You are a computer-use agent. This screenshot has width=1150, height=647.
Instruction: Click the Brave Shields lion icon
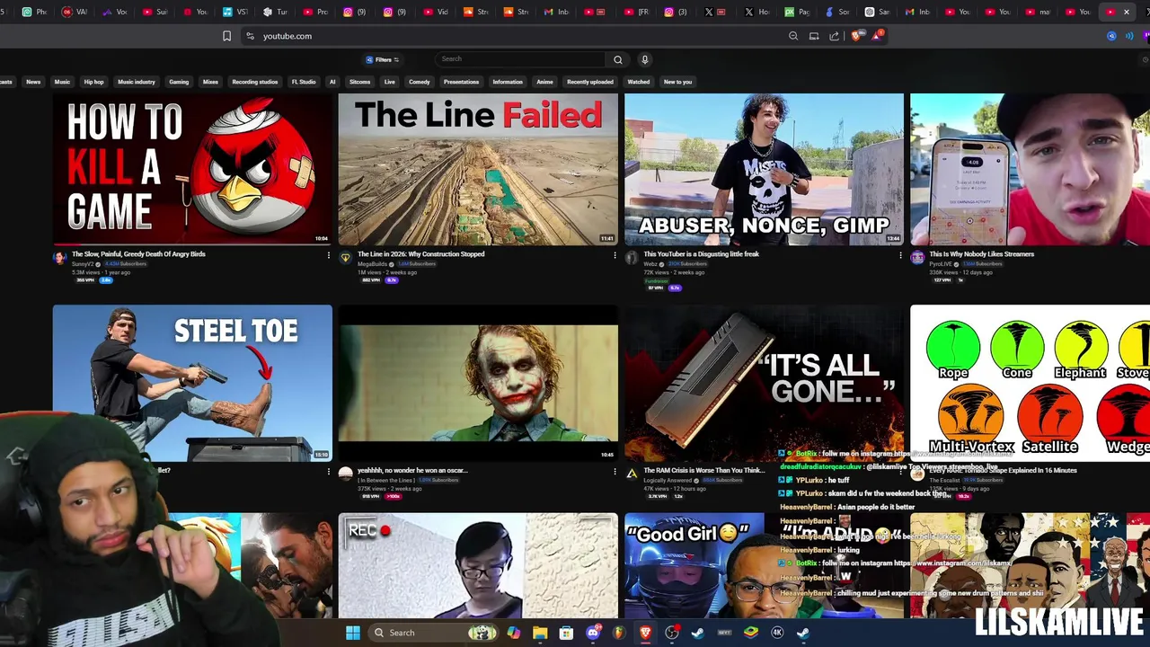pyautogui.click(x=858, y=36)
